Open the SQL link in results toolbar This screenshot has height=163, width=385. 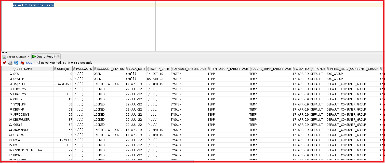click(29, 63)
